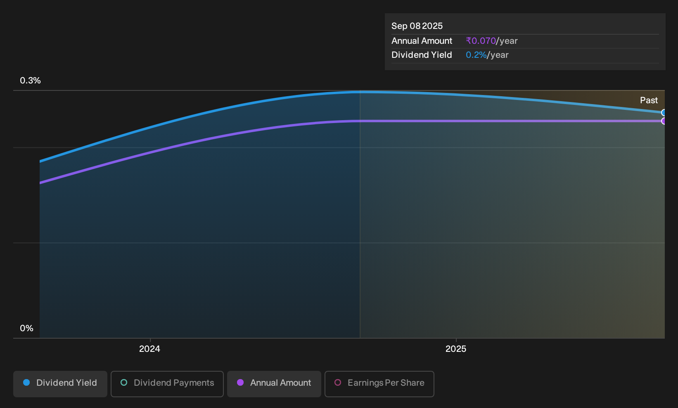The width and height of the screenshot is (678, 408).
Task: Click the blue Dividend Yield line peak
Action: 360,92
